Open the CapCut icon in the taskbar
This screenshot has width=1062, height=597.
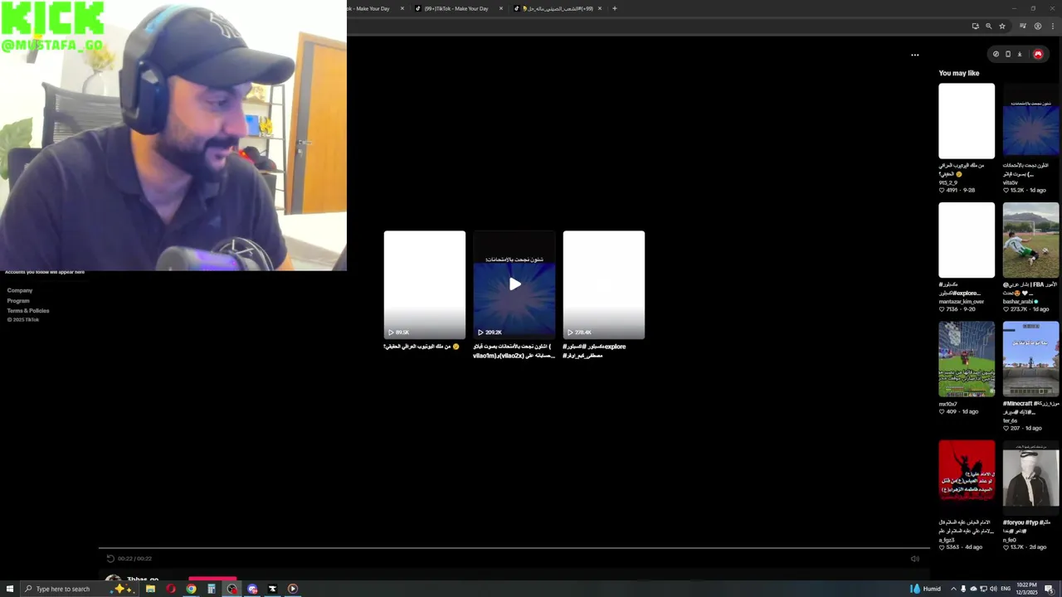pyautogui.click(x=272, y=589)
